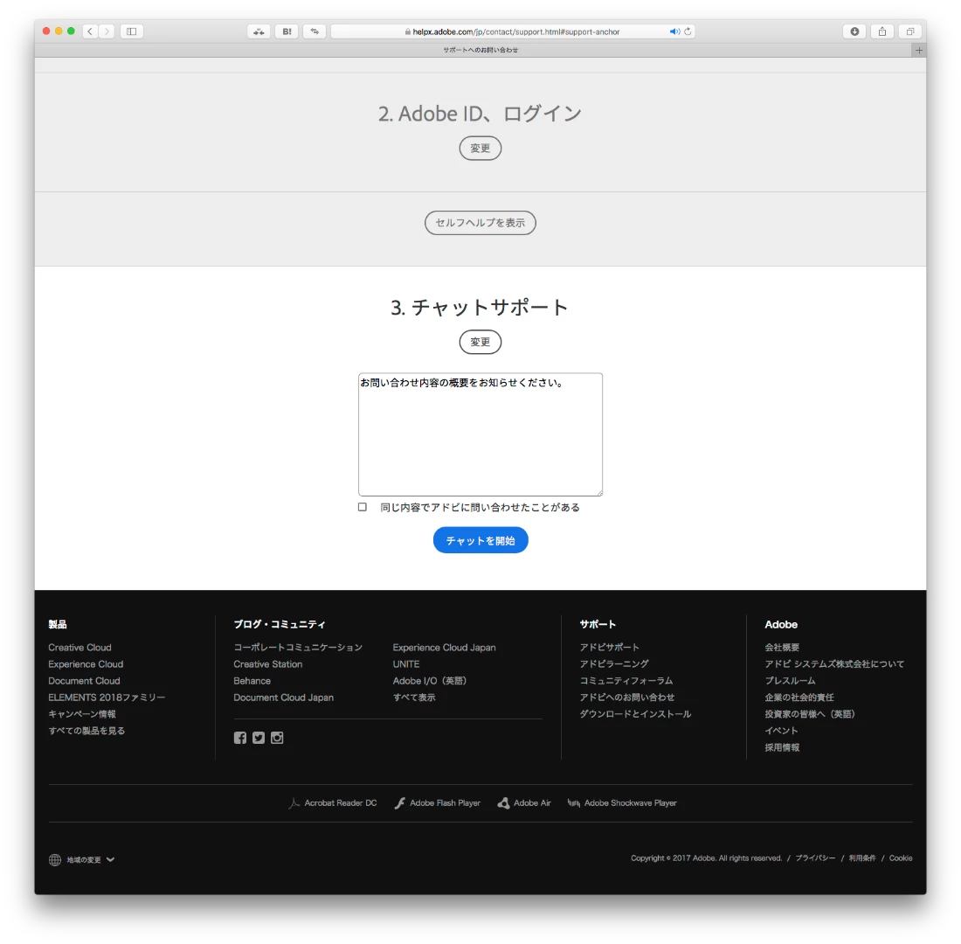
Task: Open the 利用条件 footer link
Action: [x=862, y=858]
